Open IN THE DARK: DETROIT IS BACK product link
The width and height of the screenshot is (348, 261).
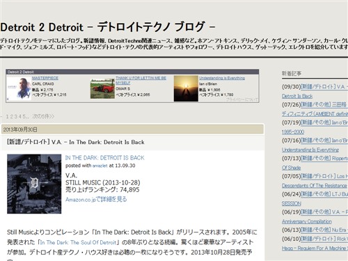point(105,158)
